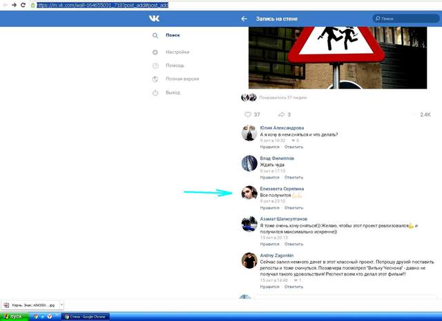Share the post with the repost arrow showing 3
This screenshot has width=442, height=321.
pyautogui.click(x=284, y=114)
